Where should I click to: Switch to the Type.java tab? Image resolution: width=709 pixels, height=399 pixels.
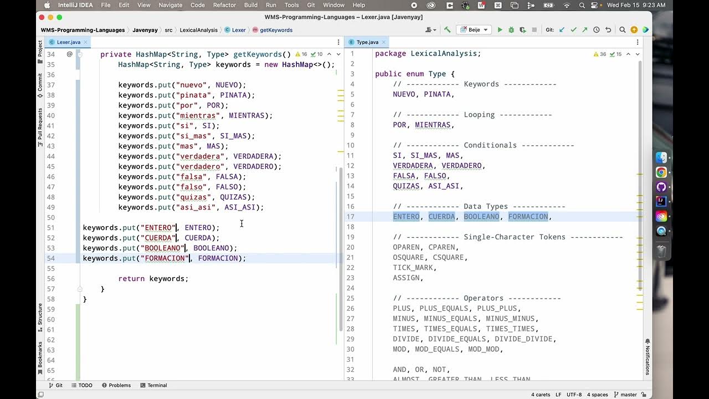pyautogui.click(x=367, y=42)
